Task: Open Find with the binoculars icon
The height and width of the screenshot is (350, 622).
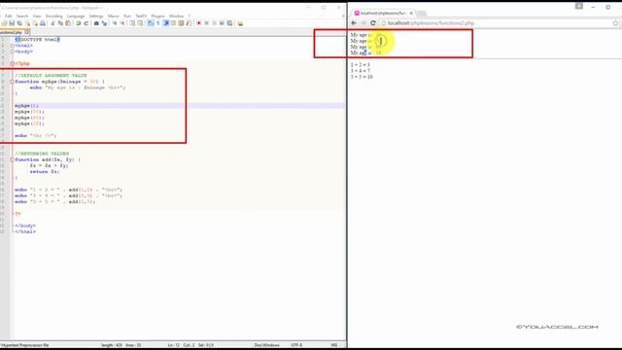Action: point(97,23)
